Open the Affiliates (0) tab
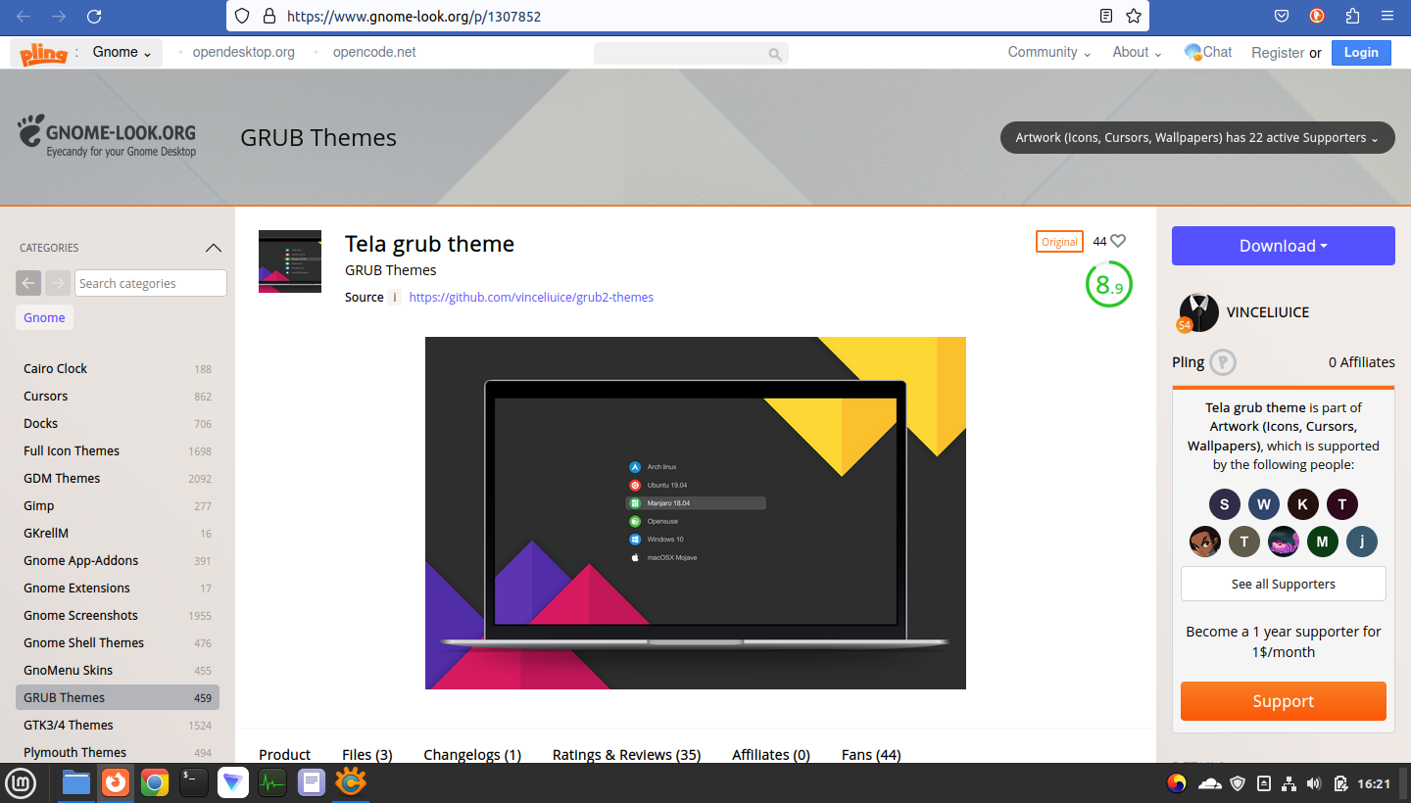 [x=771, y=754]
